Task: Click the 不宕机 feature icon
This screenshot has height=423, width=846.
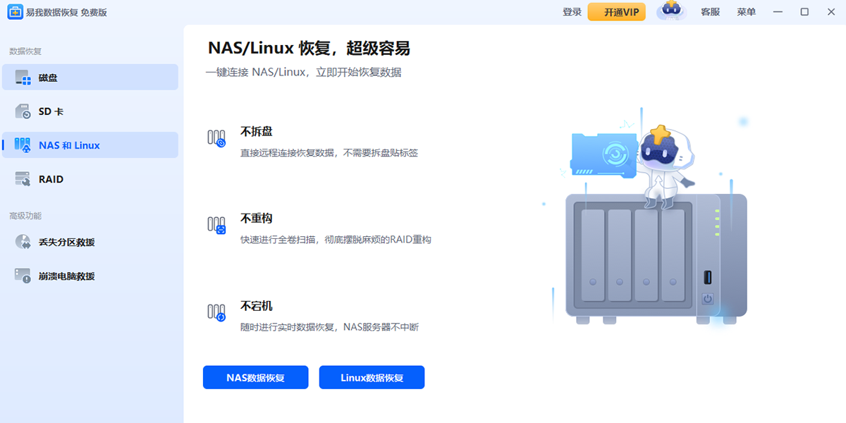Action: [x=215, y=312]
